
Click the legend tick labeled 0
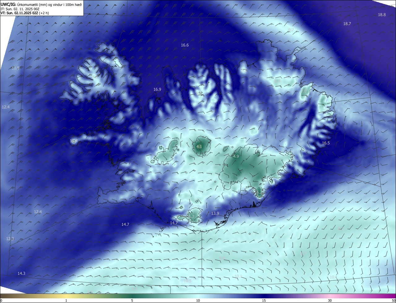pos(1,301)
